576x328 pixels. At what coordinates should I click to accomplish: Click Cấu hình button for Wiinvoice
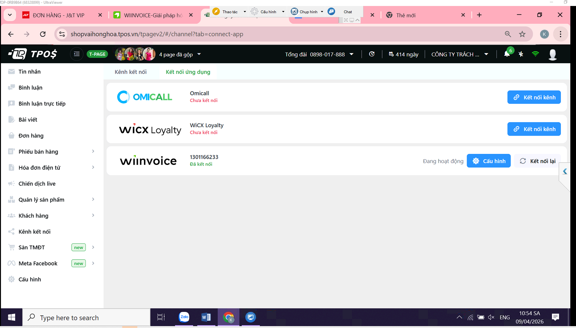[488, 161]
